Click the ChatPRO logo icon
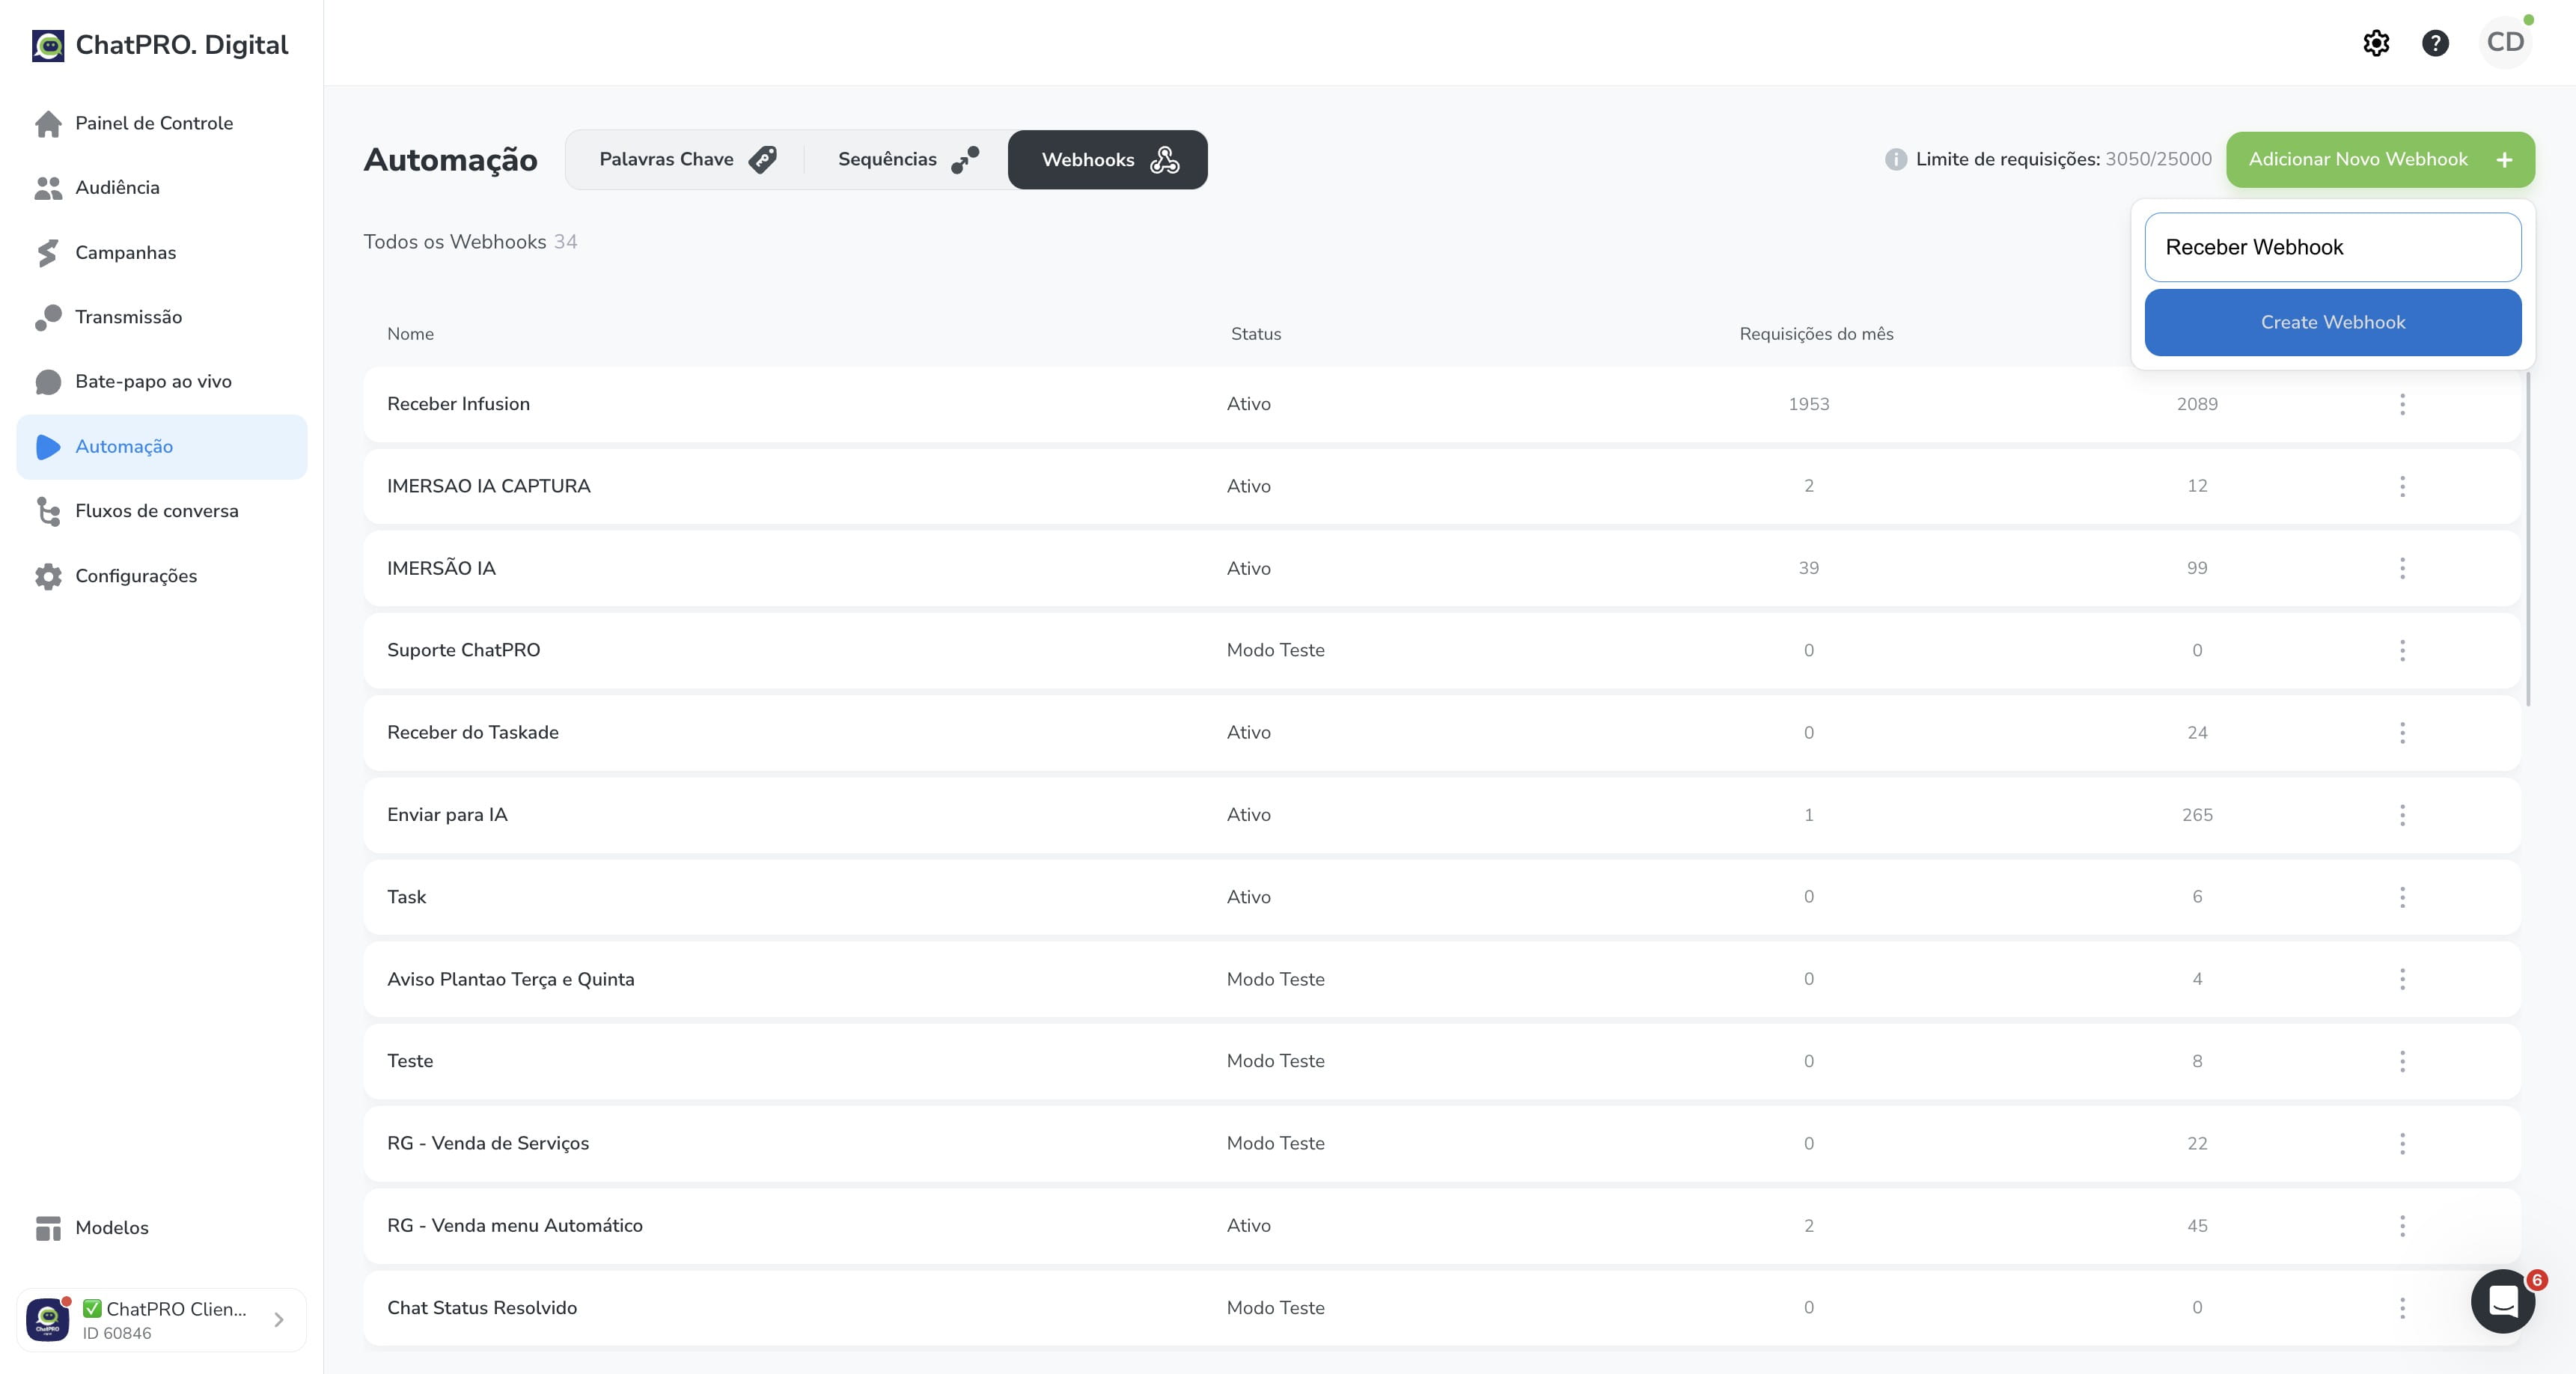The width and height of the screenshot is (2576, 1374). [x=48, y=45]
